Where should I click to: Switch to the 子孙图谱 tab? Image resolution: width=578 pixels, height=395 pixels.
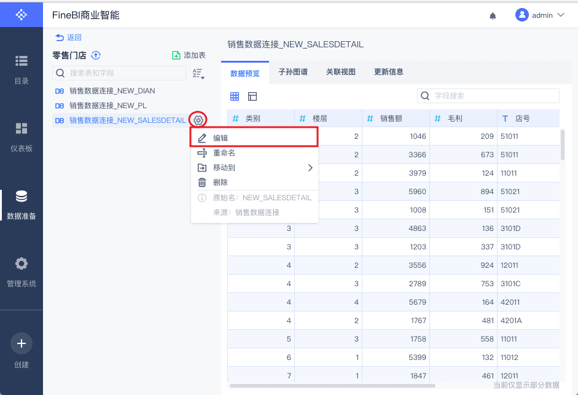pyautogui.click(x=293, y=72)
